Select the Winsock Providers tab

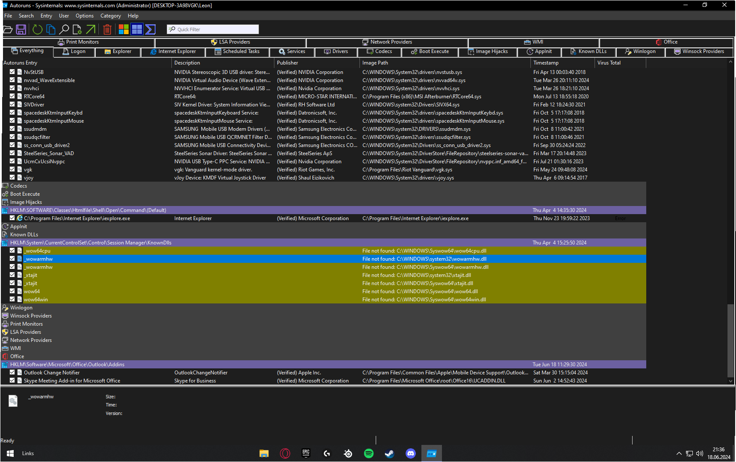[699, 52]
